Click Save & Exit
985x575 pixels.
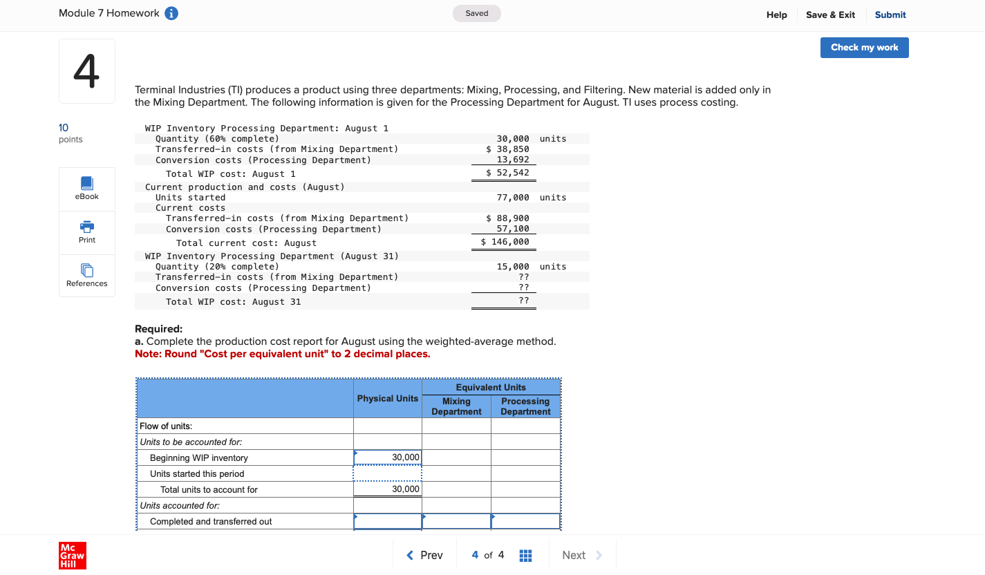pos(830,15)
